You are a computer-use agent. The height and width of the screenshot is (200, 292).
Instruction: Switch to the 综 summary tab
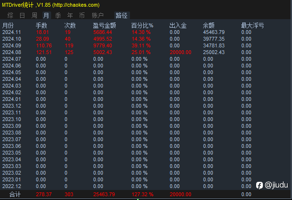[11, 15]
